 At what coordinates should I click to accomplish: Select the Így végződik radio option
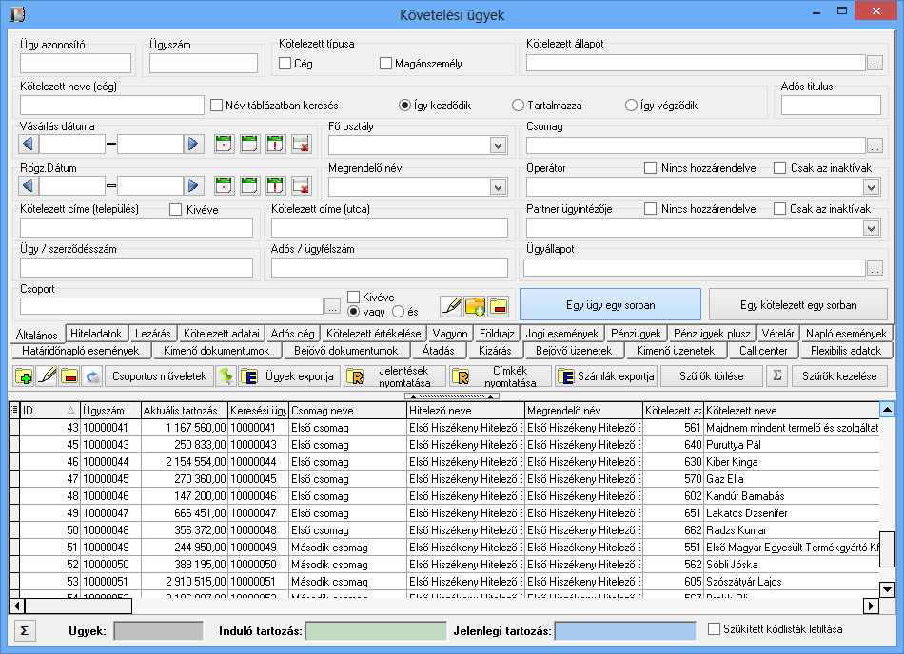click(x=631, y=105)
